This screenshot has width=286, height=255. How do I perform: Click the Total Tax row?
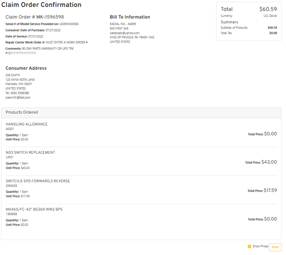(248, 33)
